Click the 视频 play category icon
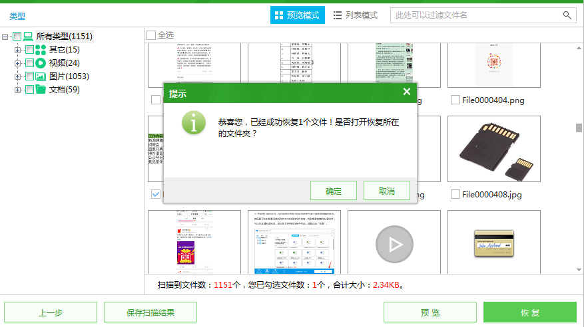This screenshot has width=584, height=327. pos(41,63)
